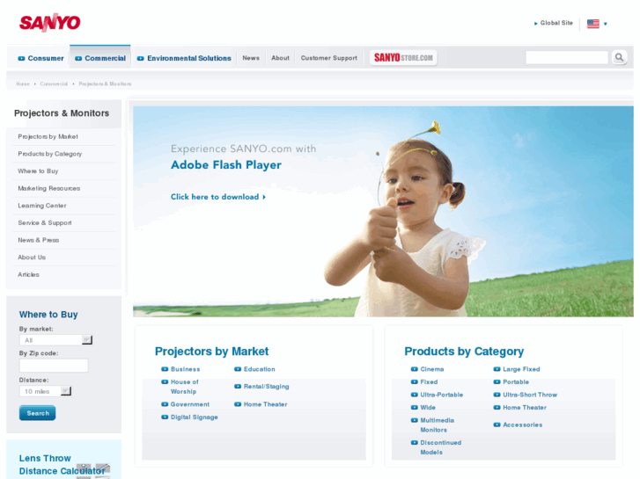The height and width of the screenshot is (479, 640).
Task: Open Learning Center sidebar item
Action: 42,206
